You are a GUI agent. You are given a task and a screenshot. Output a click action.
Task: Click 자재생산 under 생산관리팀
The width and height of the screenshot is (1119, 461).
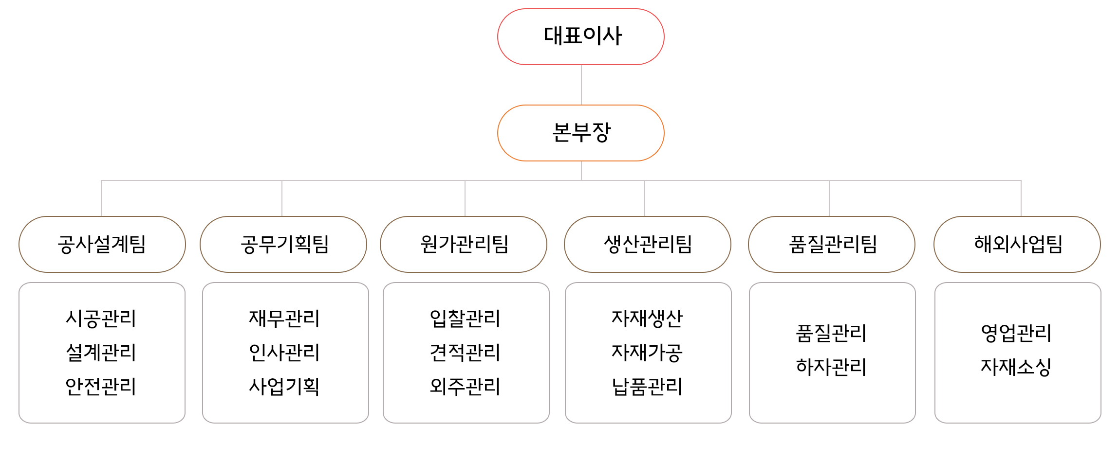647,319
